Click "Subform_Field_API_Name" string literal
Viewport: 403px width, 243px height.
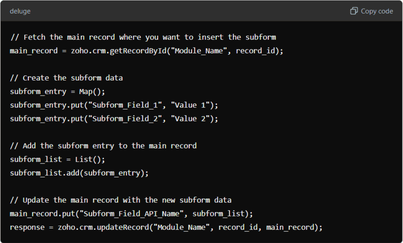(x=131, y=214)
